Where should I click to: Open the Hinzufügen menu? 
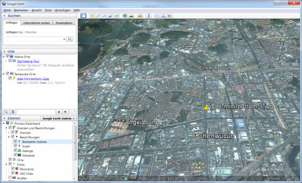point(63,10)
